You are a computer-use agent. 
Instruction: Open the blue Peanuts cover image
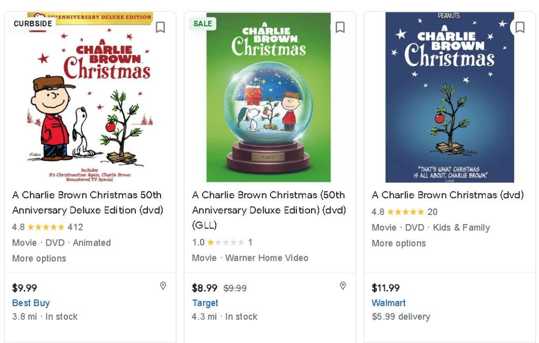tap(450, 97)
